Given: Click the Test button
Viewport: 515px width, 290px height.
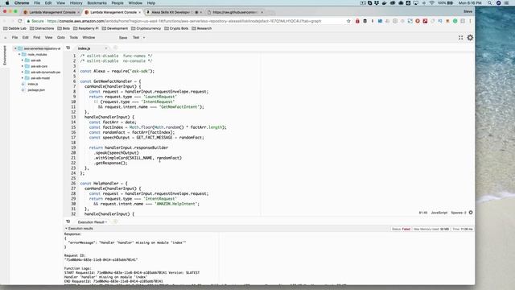Looking at the screenshot, I should pyautogui.click(x=136, y=38).
